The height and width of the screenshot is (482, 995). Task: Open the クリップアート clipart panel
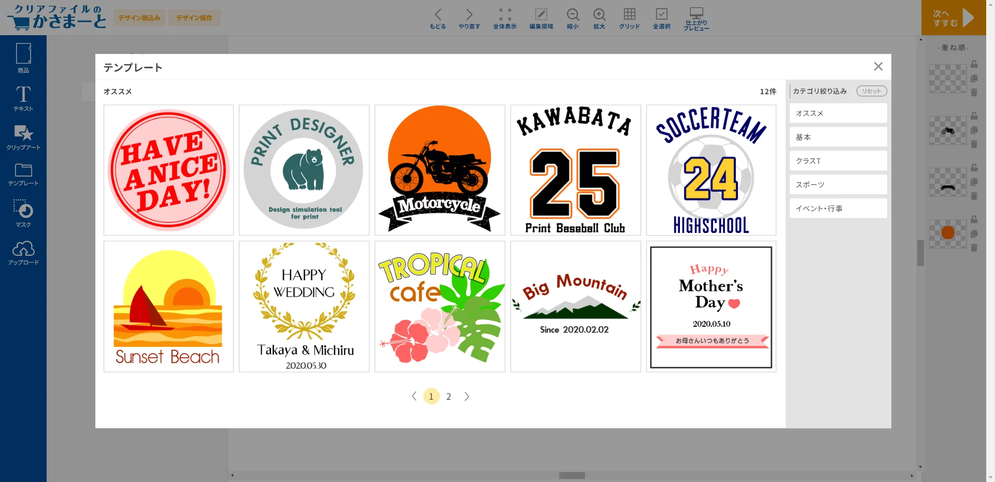pos(23,138)
